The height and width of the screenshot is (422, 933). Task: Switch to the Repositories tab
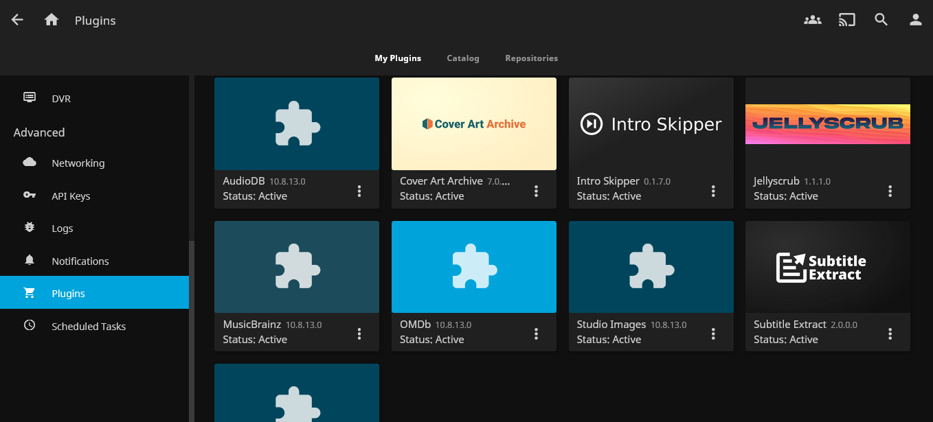[531, 58]
